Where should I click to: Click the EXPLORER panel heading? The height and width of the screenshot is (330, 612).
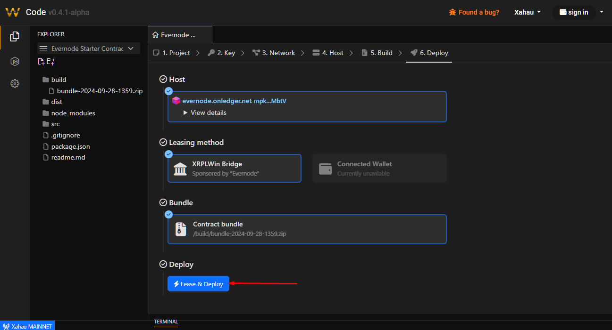[51, 34]
